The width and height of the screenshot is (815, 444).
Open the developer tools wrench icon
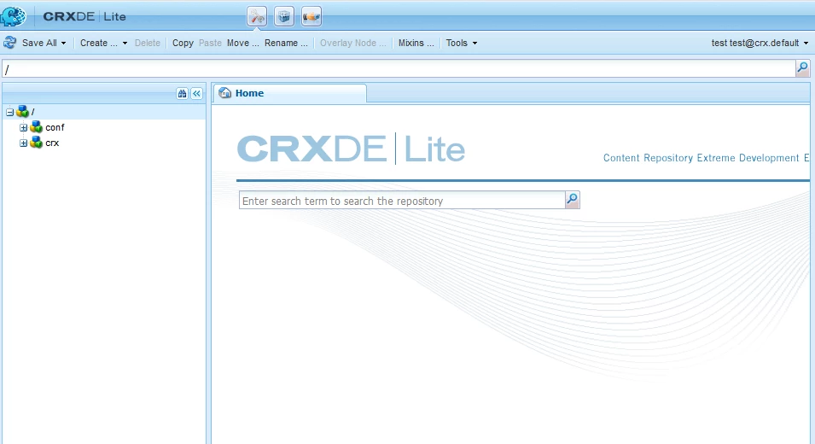pos(257,16)
